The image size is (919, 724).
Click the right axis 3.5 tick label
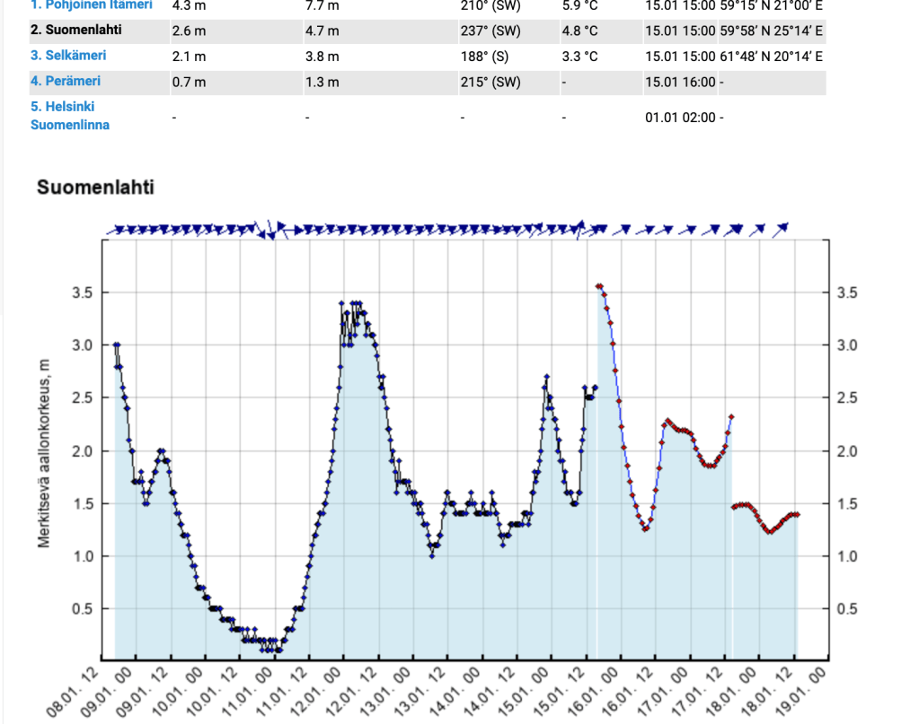pos(846,292)
